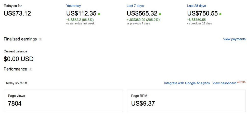Click Integrate with Google Analytics
Screen dimensions: 247x114
pyautogui.click(x=187, y=83)
